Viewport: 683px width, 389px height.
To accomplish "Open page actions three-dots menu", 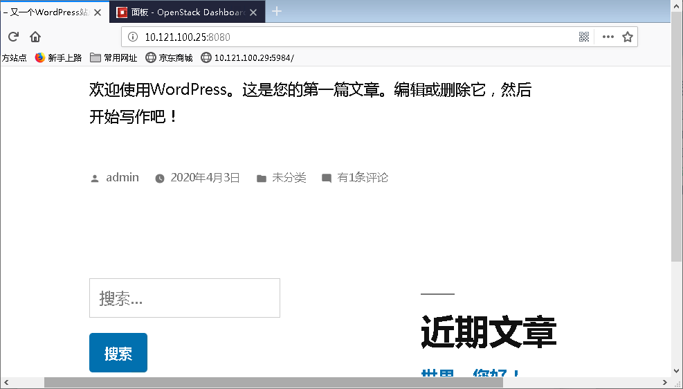I will 608,37.
